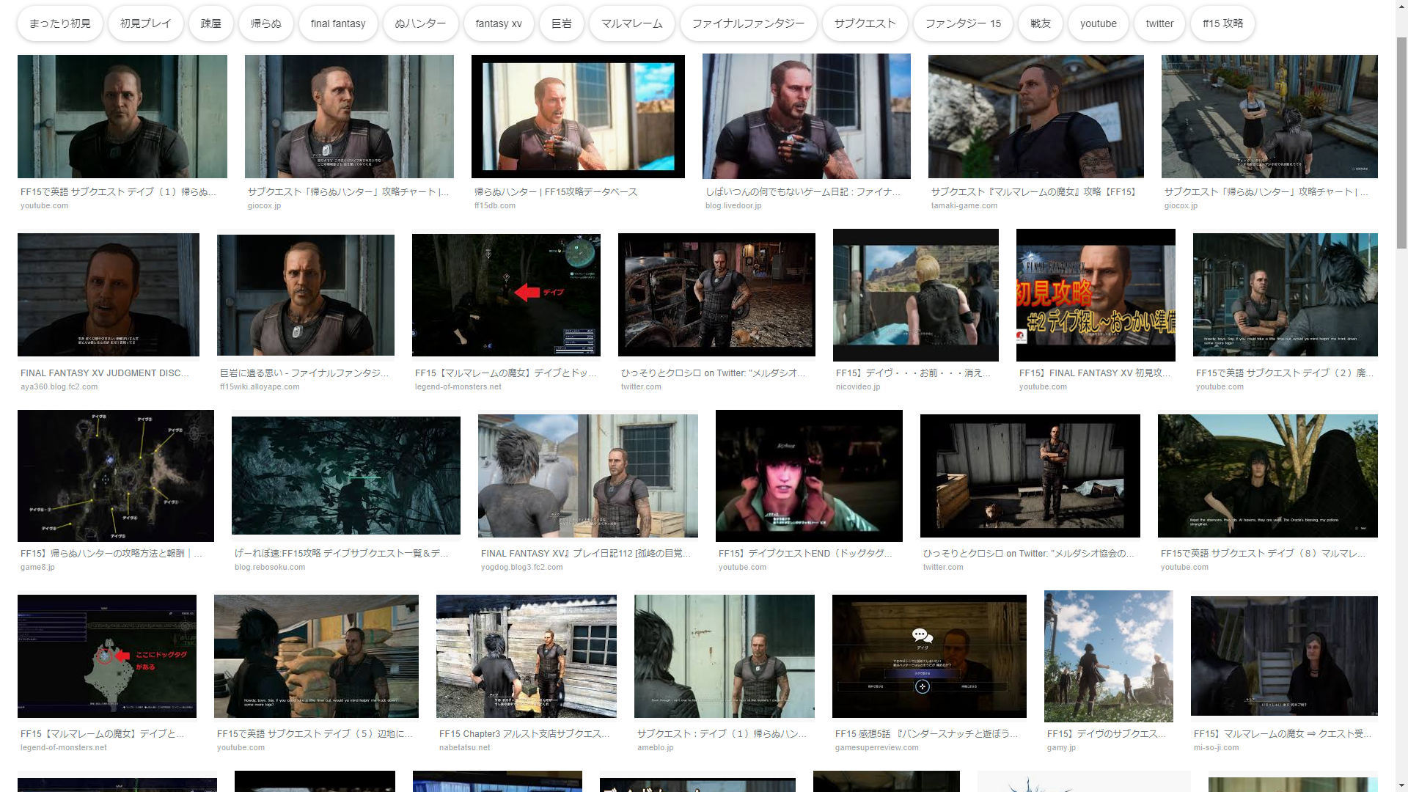Open the 初見攻略 YouTube video thumbnail
Screen dimensions: 1408x792
(1096, 295)
